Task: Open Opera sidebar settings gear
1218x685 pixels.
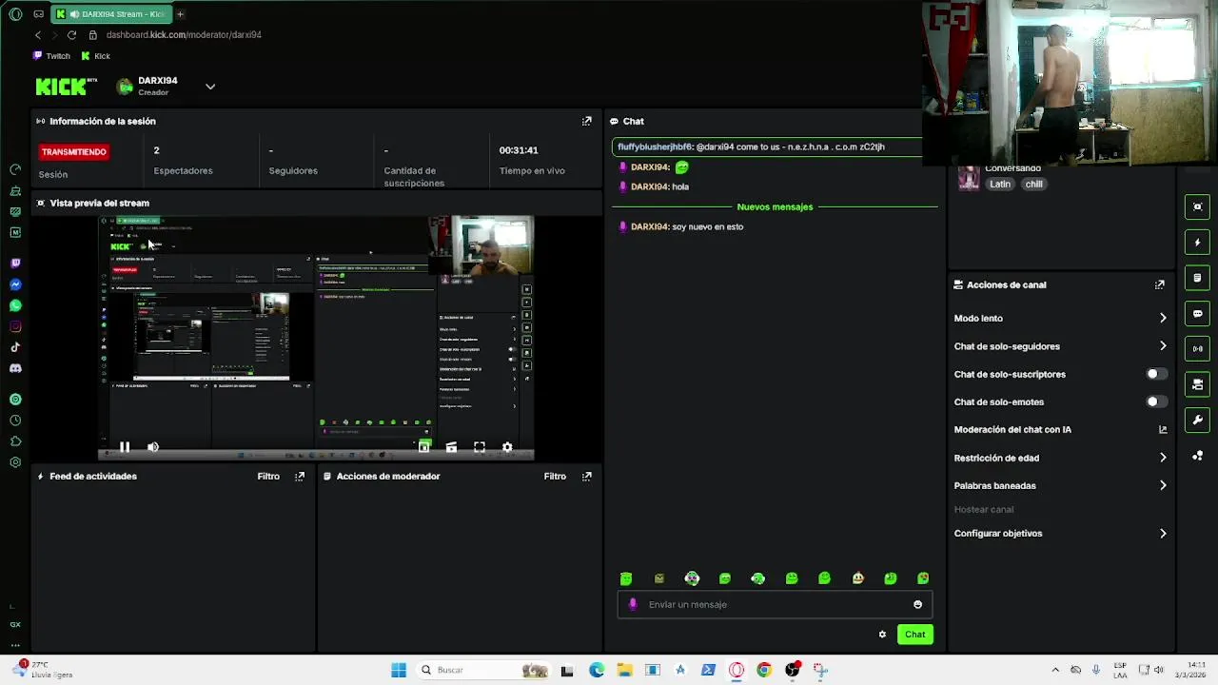Action: click(15, 462)
